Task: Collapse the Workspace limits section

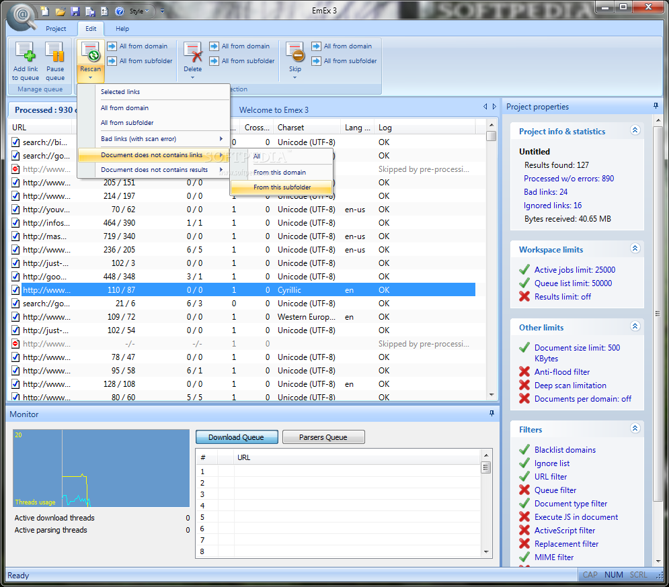Action: [x=635, y=248]
